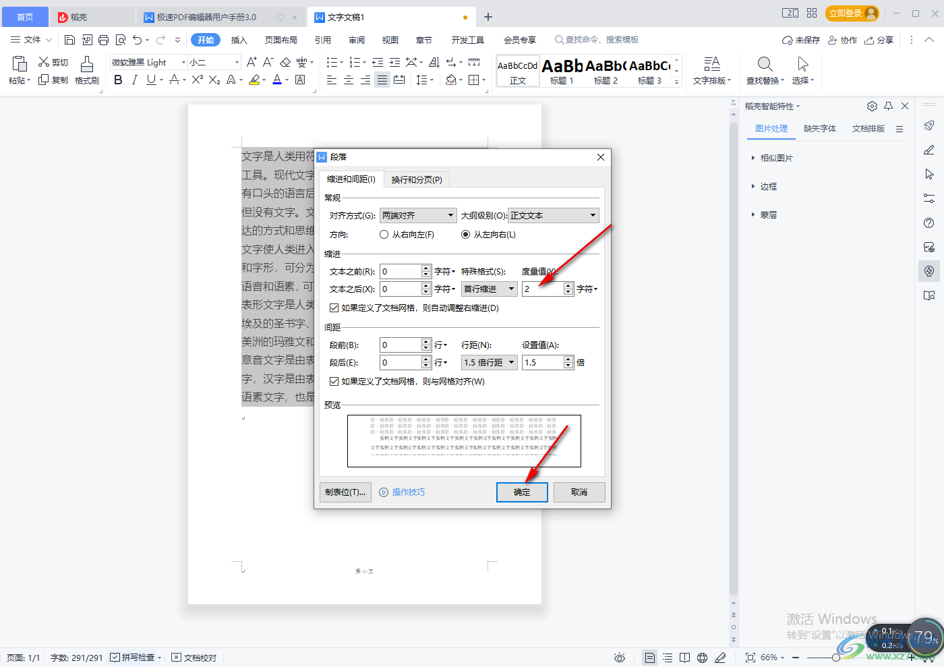Clear formatting with the eraser icon
944x667 pixels.
pyautogui.click(x=285, y=62)
